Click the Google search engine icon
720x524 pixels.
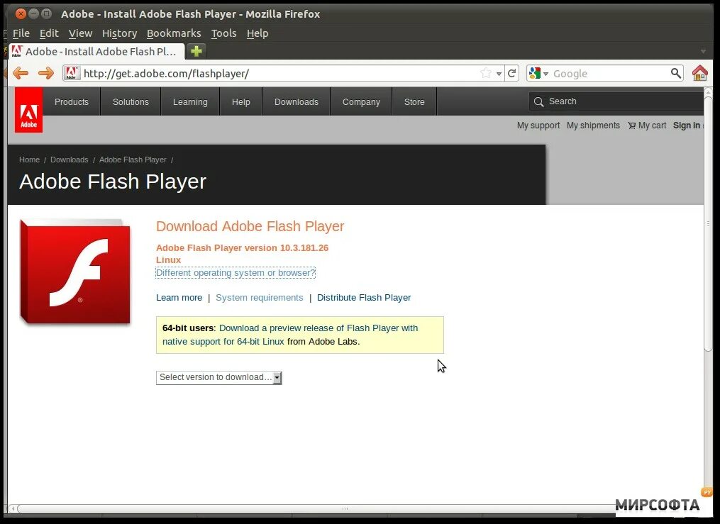(x=534, y=73)
